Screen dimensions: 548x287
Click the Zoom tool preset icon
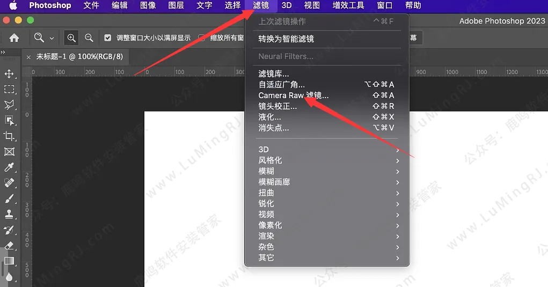(39, 38)
